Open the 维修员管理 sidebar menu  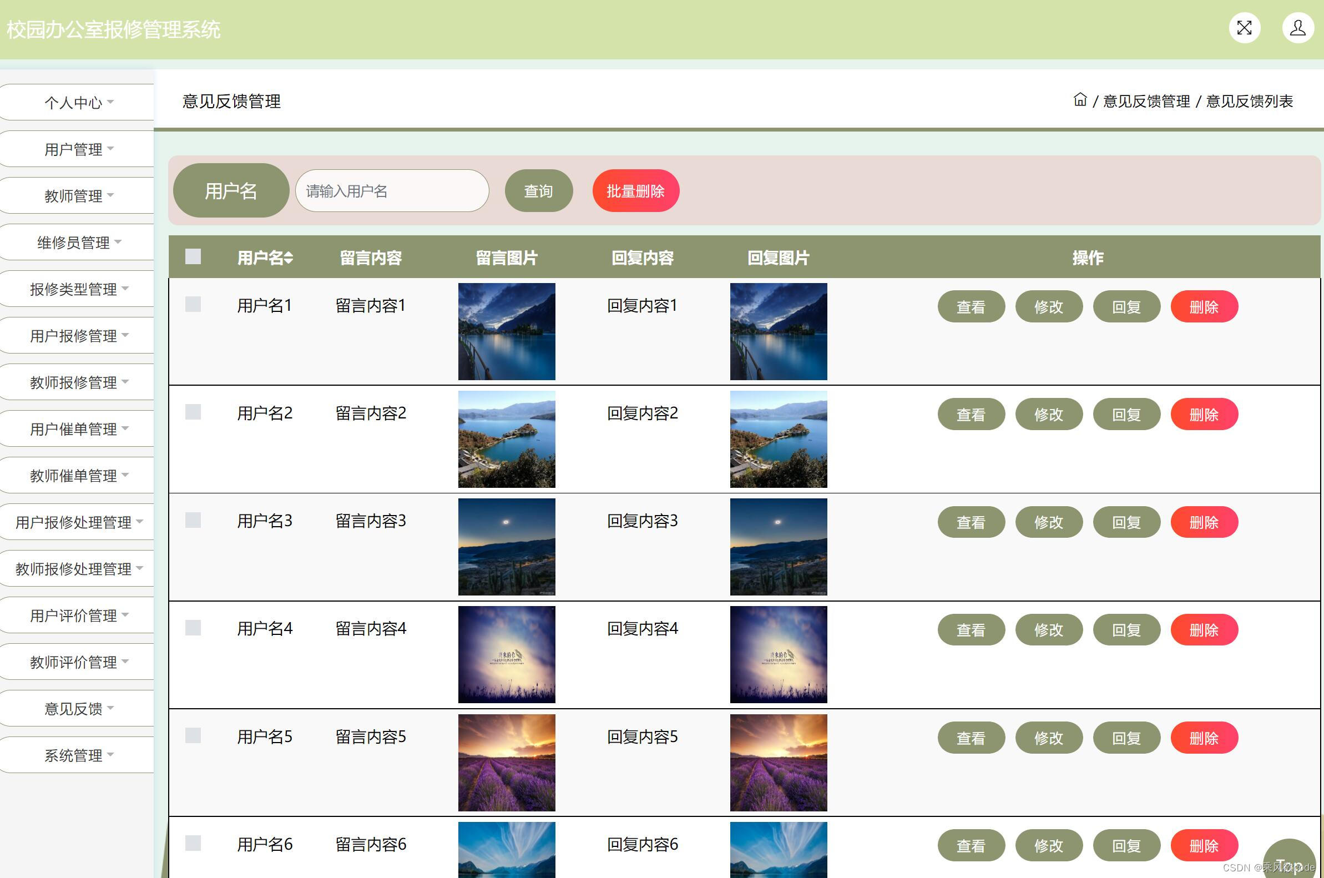pyautogui.click(x=77, y=242)
